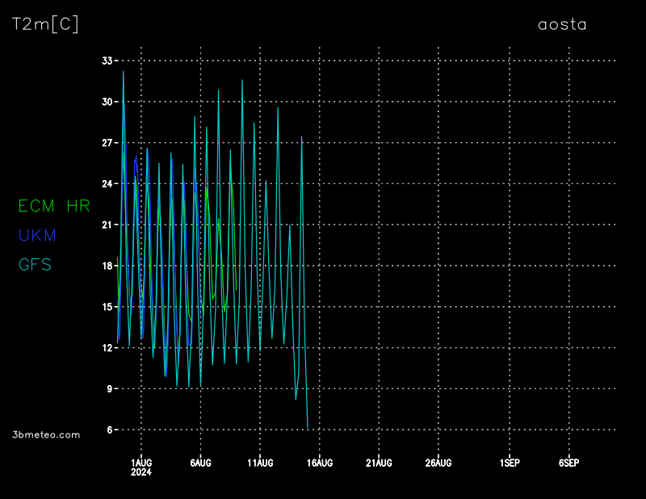This screenshot has height=499, width=646.
Task: Select the aosta location label
Action: coord(562,24)
